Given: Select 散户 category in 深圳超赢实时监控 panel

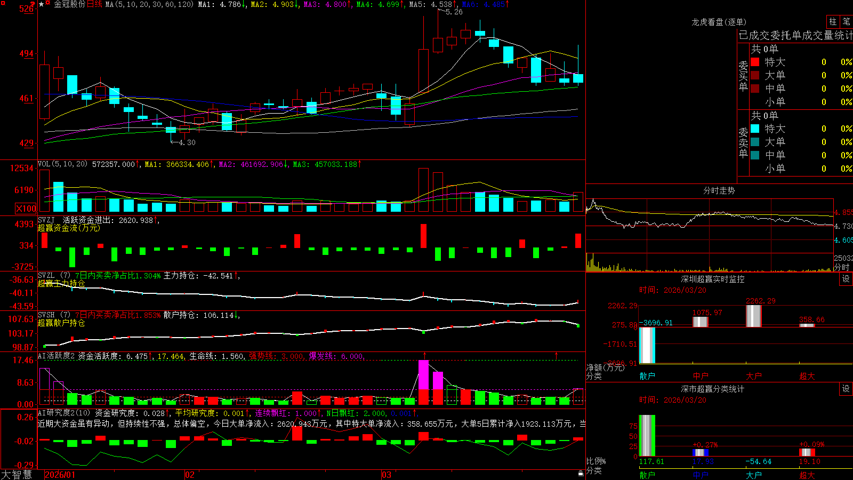Looking at the screenshot, I should (x=647, y=376).
